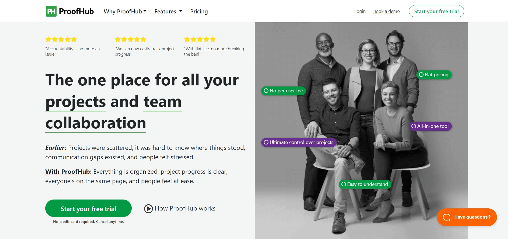The image size is (508, 239).
Task: Click "No credit card required. Cancel anytime." text
Action: coord(88,222)
